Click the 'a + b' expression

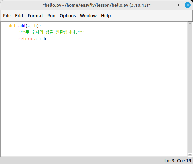(x=40, y=39)
